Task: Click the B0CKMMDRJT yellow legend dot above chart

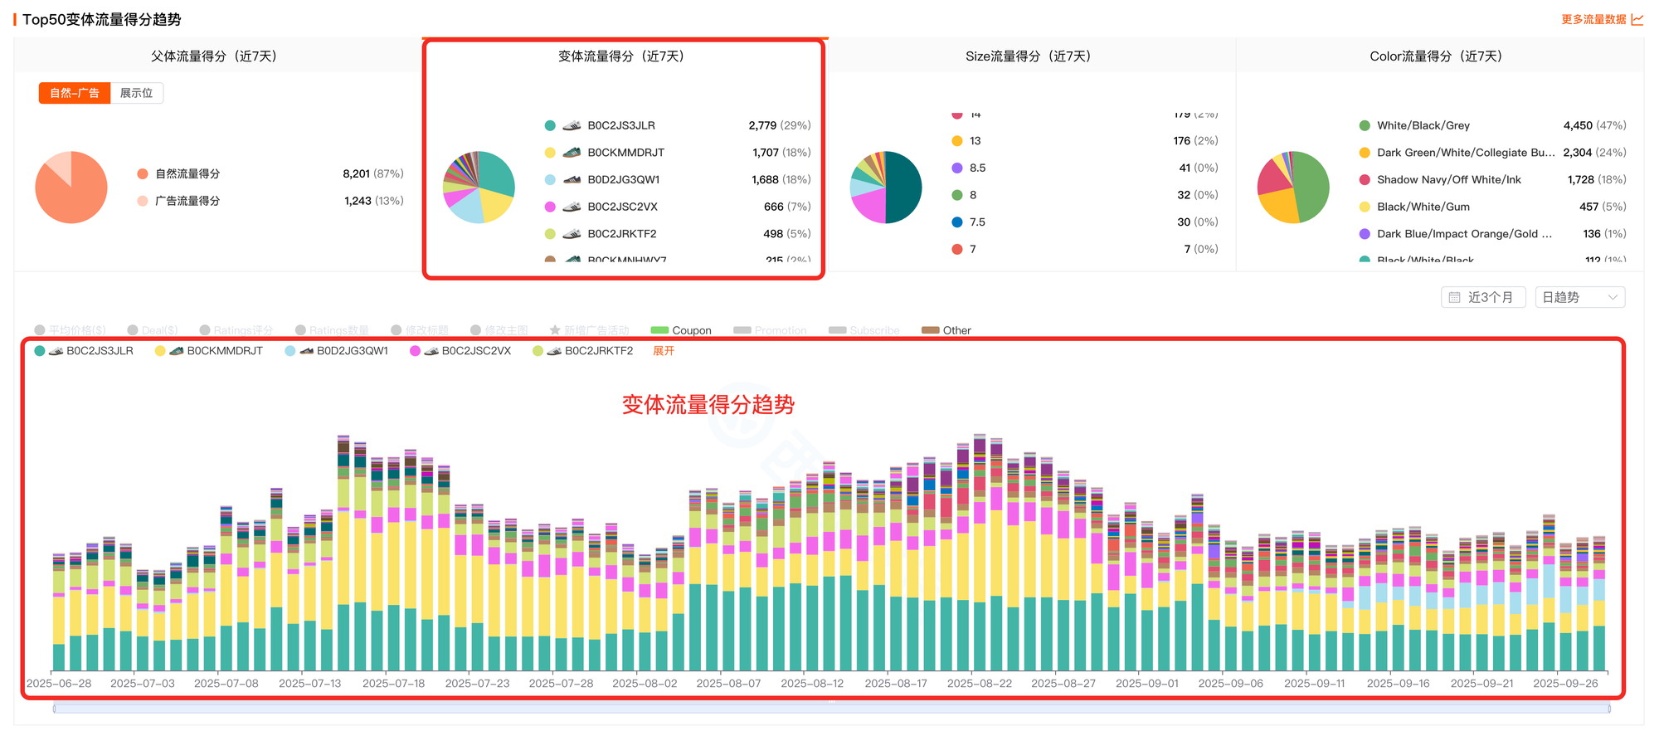Action: 160,351
